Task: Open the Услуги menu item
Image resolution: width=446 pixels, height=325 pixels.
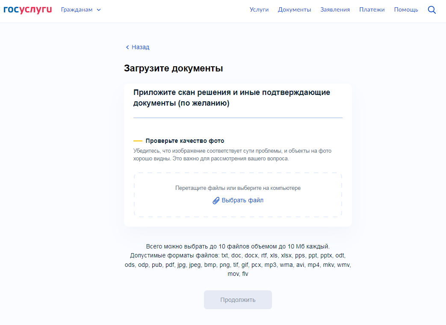Action: coord(259,9)
